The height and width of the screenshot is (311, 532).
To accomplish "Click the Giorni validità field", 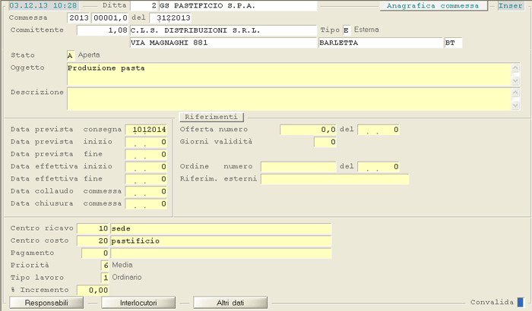I will tap(325, 142).
